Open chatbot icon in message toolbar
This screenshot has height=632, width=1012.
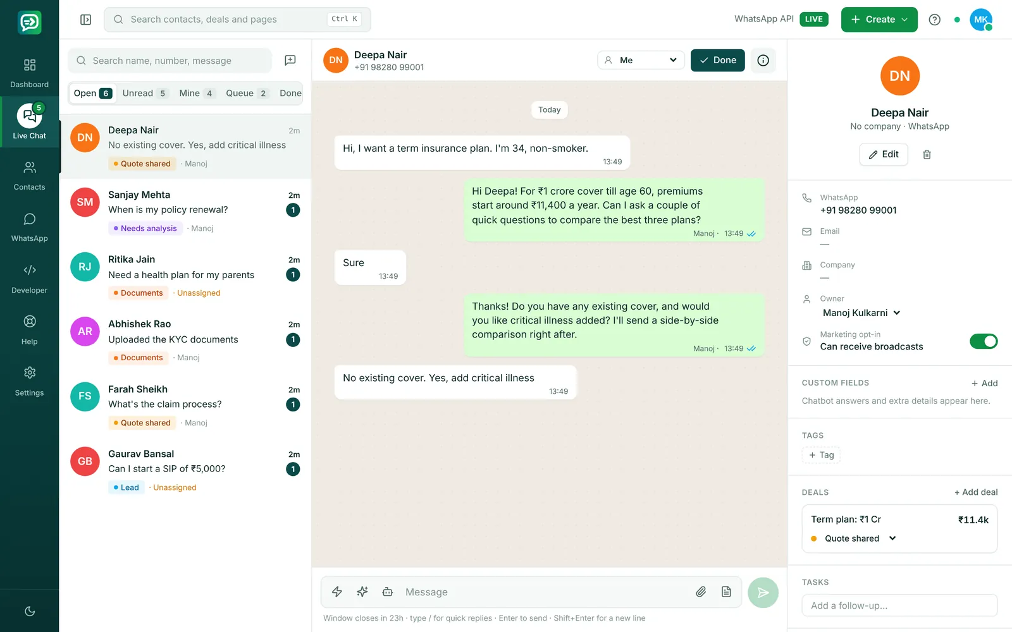pyautogui.click(x=388, y=592)
